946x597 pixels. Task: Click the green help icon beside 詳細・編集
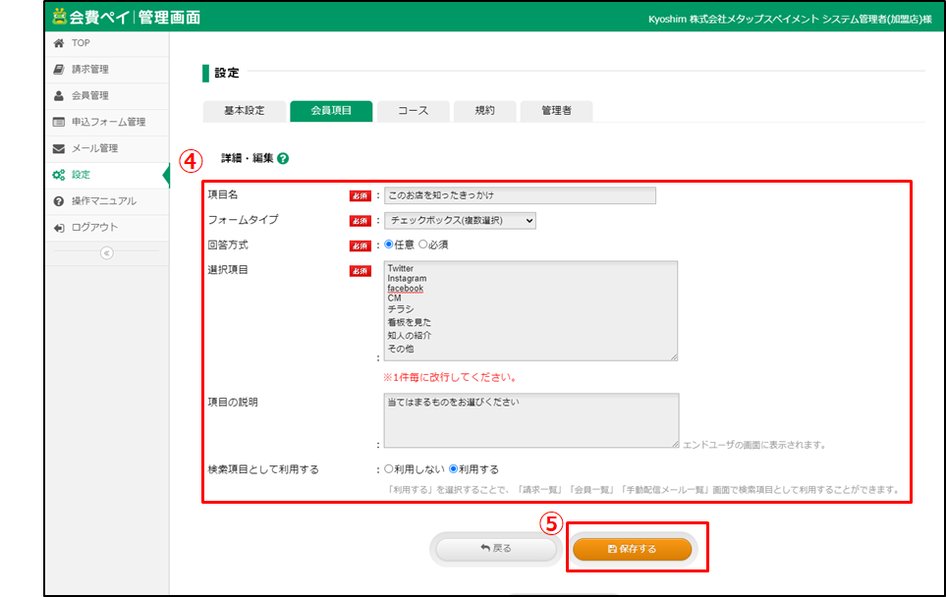(283, 157)
